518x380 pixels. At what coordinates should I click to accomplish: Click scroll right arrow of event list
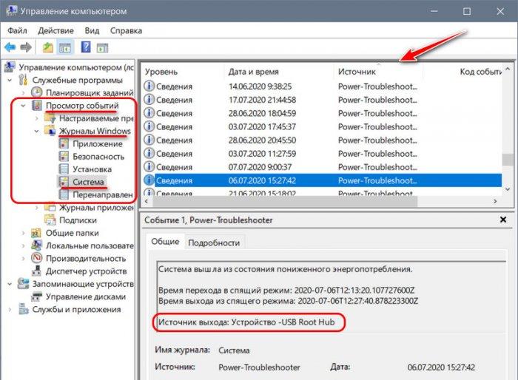(495, 201)
